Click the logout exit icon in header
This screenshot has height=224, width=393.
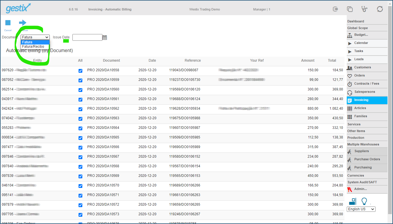coord(336,9)
